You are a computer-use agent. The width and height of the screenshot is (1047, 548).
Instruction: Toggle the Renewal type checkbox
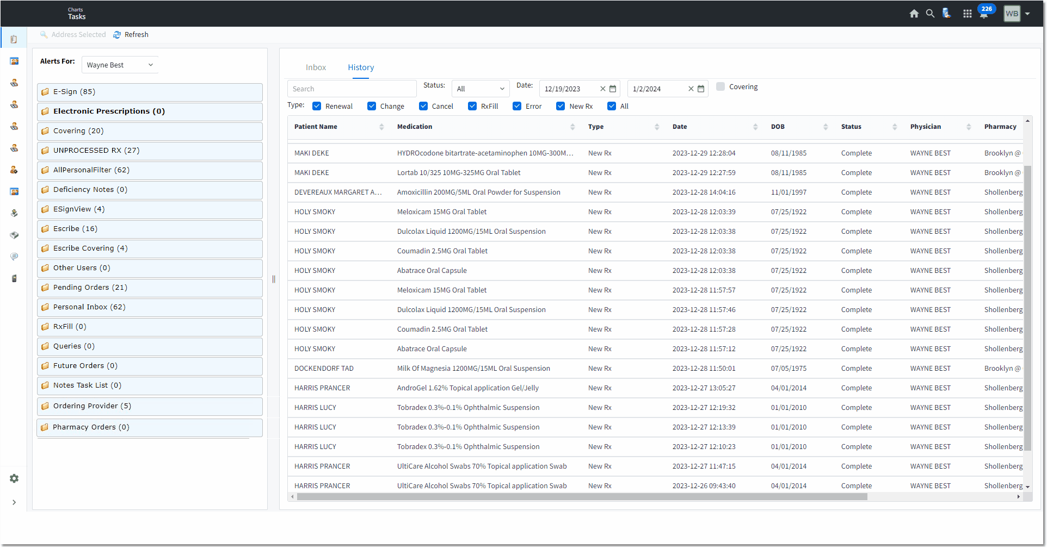point(317,106)
